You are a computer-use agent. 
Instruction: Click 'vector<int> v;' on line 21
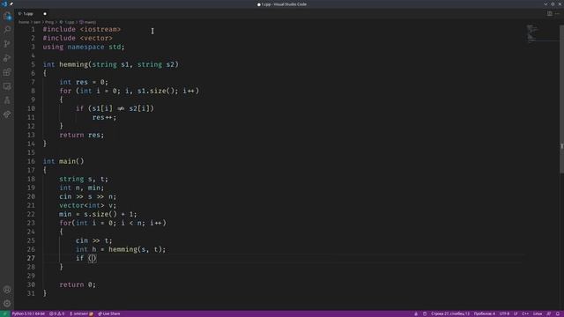tap(88, 205)
